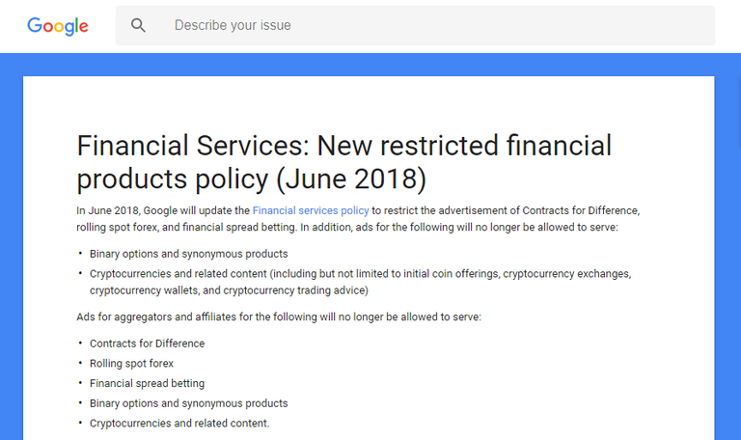Click the 'Contracts for Difference' bullet item
This screenshot has height=440, width=741.
pos(147,344)
